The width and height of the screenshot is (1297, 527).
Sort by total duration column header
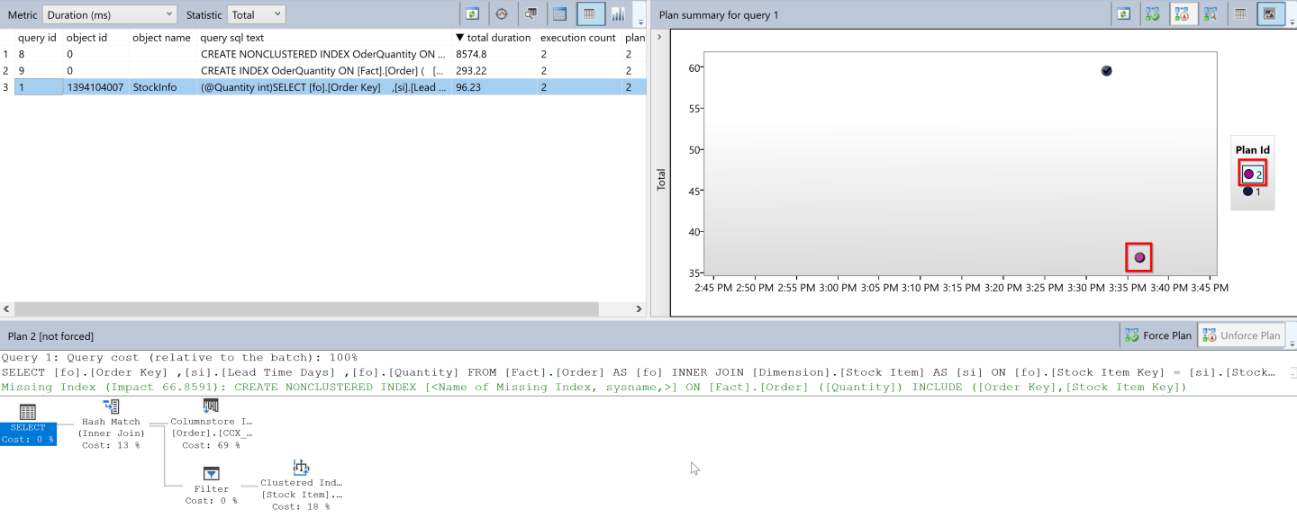[493, 38]
